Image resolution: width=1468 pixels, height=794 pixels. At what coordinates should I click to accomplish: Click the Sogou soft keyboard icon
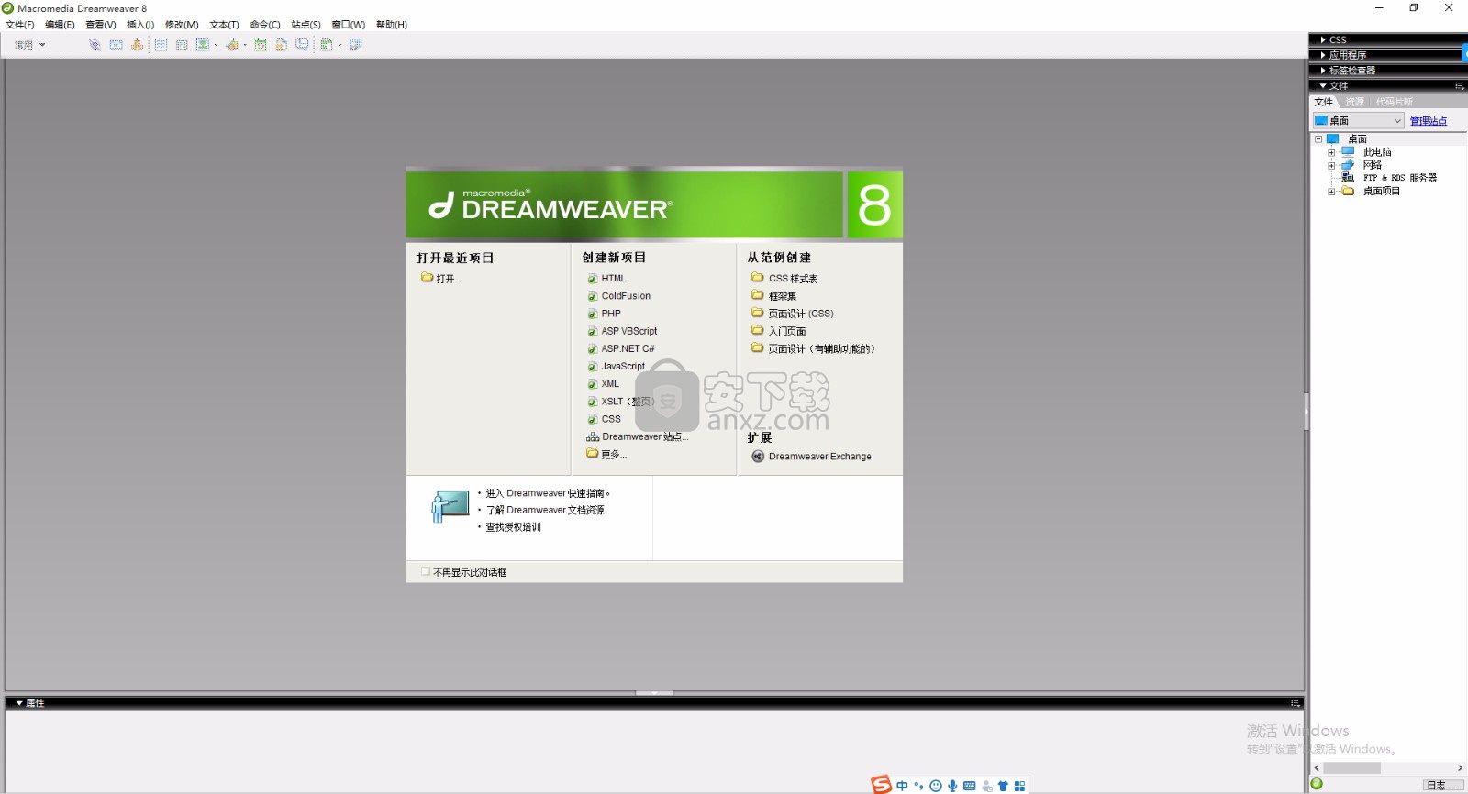(x=970, y=786)
